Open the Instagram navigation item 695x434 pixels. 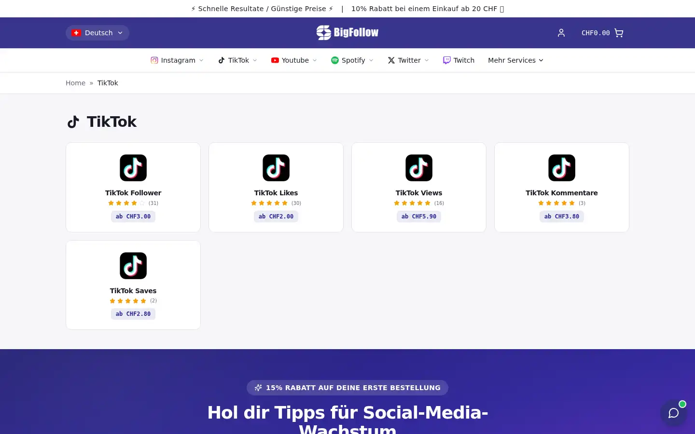pyautogui.click(x=177, y=60)
